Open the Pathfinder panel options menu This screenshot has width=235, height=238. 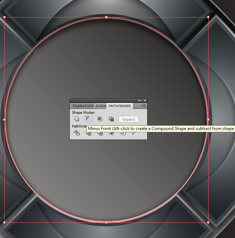click(143, 106)
